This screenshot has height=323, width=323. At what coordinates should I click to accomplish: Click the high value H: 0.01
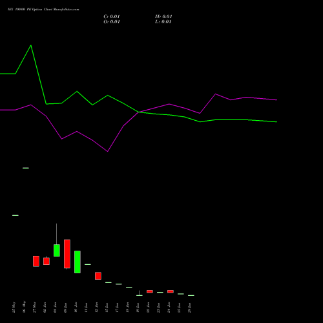tap(163, 17)
